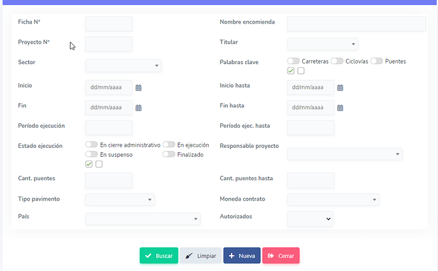Click the Estado ejecución label
The width and height of the screenshot is (438, 271).
pos(40,146)
